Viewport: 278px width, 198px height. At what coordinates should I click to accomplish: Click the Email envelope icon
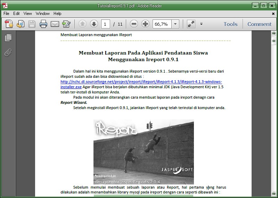pos(55,24)
